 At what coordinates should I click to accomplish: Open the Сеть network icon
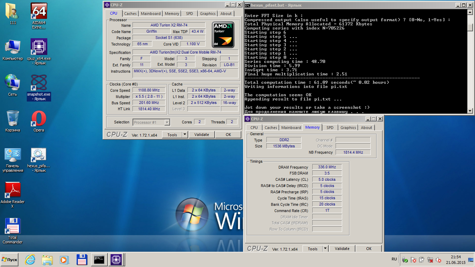click(x=13, y=85)
